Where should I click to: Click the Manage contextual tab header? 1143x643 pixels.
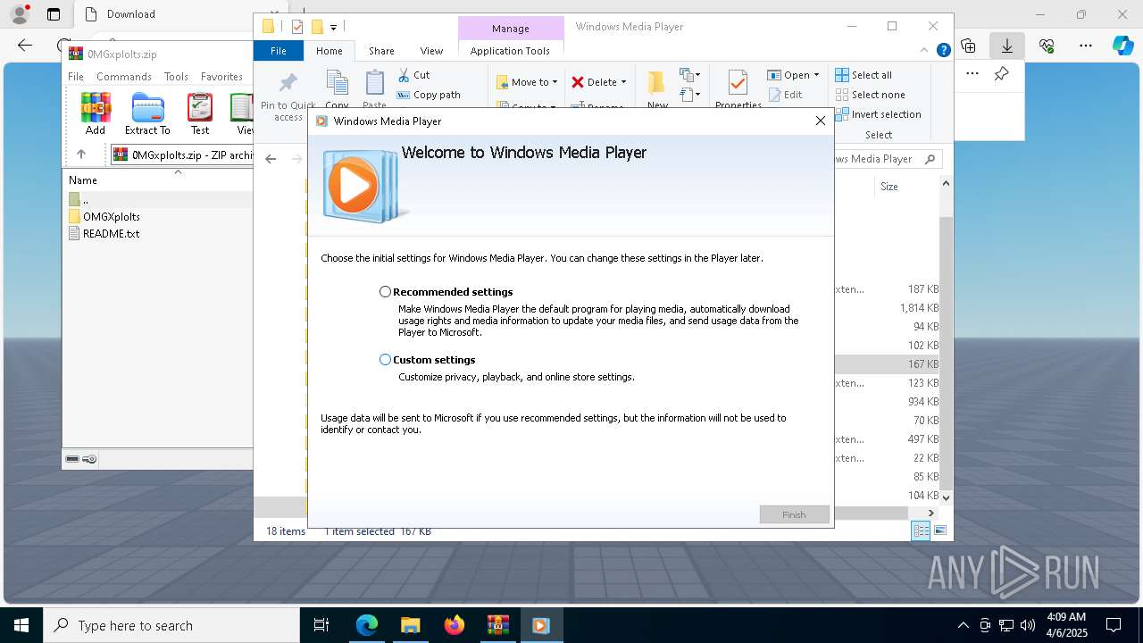tap(510, 29)
